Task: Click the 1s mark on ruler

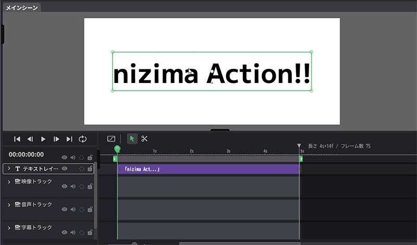Action: point(155,151)
